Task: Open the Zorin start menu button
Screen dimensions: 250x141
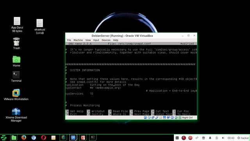Action: point(4,137)
